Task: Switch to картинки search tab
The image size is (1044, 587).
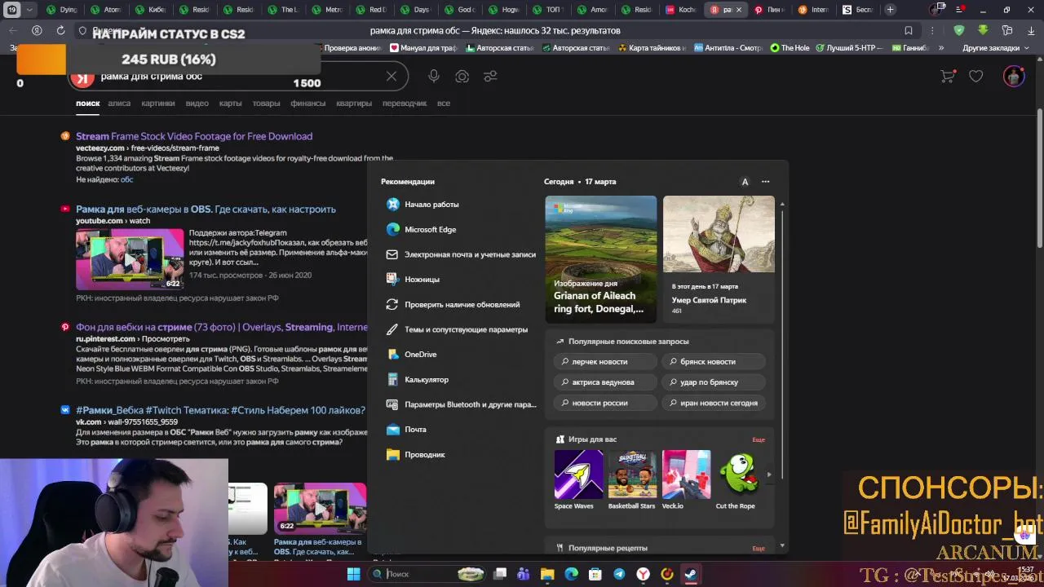Action: [x=157, y=104]
